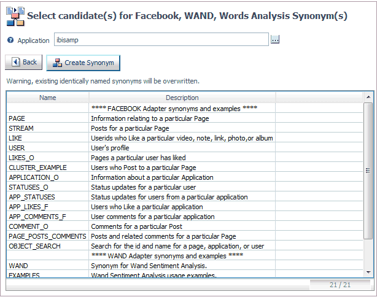Viewport: 377px width, 297px height.
Task: Click 'Posts and related comments' description
Action: click(x=163, y=237)
